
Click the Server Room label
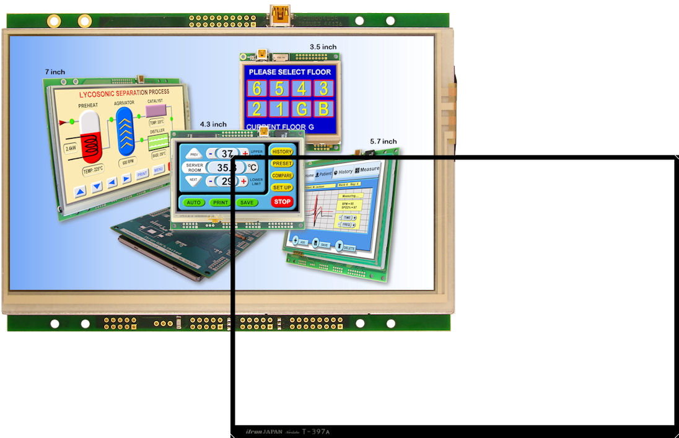tap(195, 167)
